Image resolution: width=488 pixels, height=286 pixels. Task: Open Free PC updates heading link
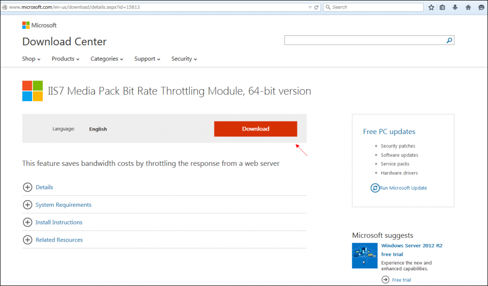click(x=389, y=132)
